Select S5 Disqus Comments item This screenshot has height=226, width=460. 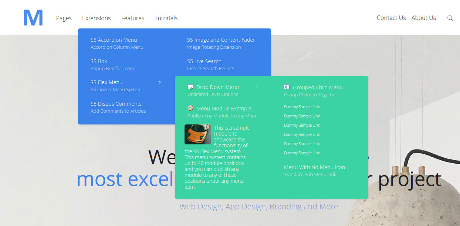point(116,104)
